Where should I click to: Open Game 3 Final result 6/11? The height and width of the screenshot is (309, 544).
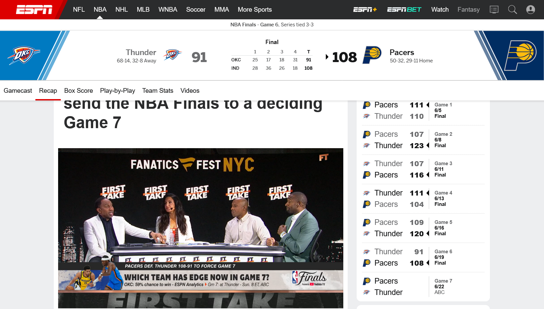pyautogui.click(x=443, y=169)
